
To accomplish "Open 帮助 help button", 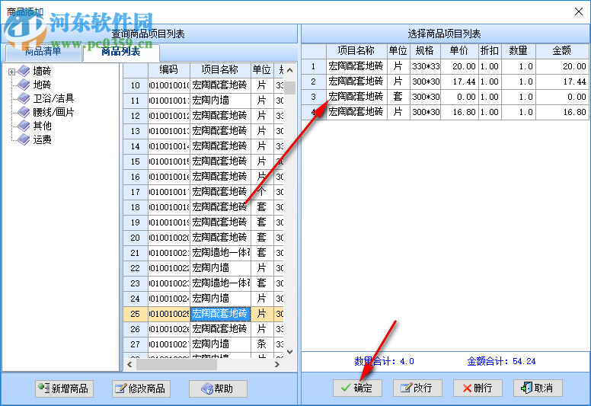I will point(218,388).
